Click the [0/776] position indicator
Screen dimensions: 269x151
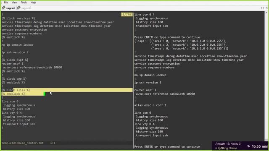tap(127, 15)
